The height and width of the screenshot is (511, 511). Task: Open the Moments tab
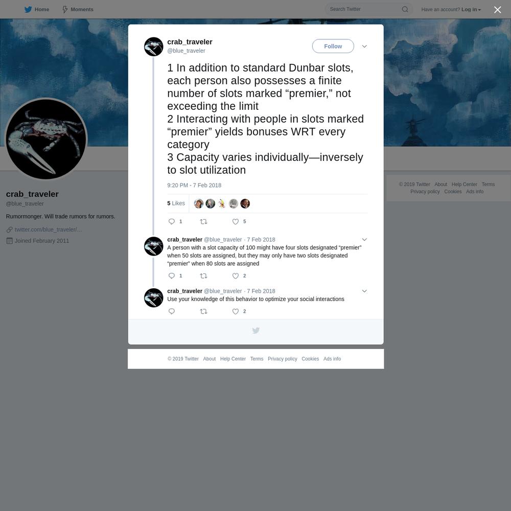78,9
